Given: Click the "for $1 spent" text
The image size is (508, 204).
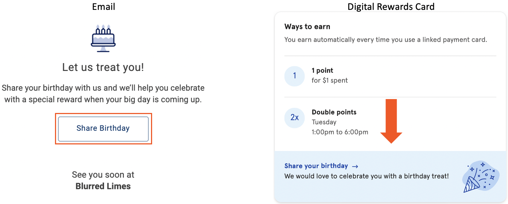Looking at the screenshot, I should coord(330,80).
